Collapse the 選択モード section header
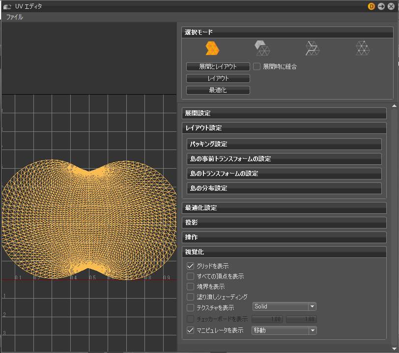Image resolution: width=399 pixels, height=353 pixels. pos(287,32)
